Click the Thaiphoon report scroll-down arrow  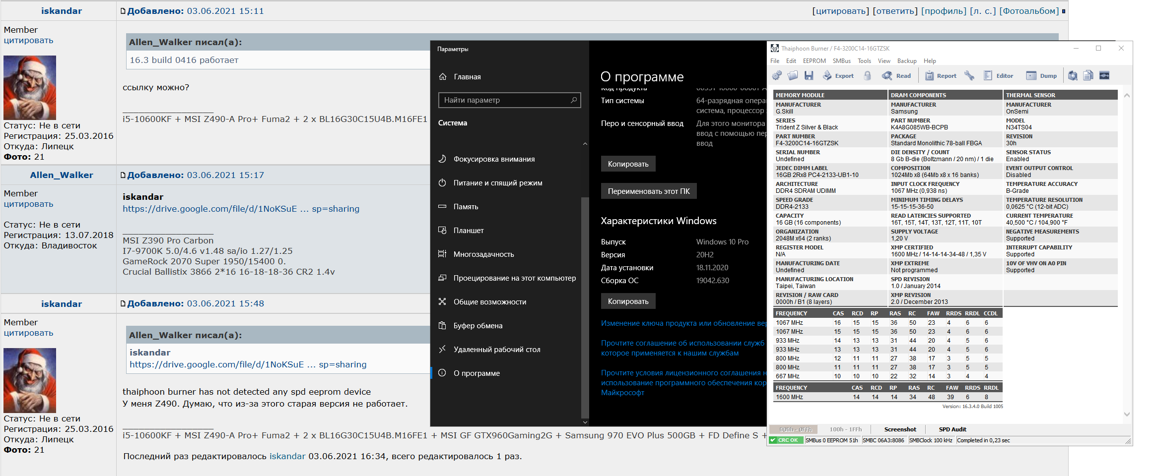click(1127, 415)
